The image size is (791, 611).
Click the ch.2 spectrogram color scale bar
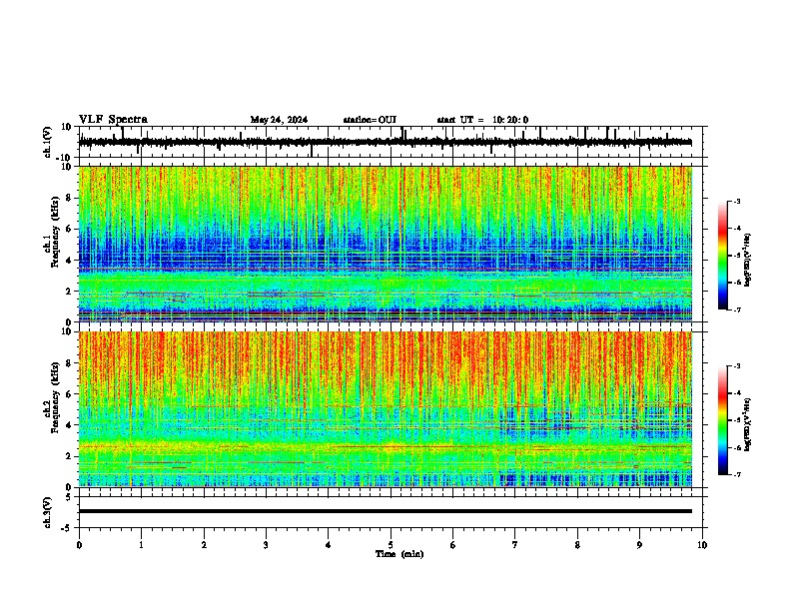(x=722, y=420)
